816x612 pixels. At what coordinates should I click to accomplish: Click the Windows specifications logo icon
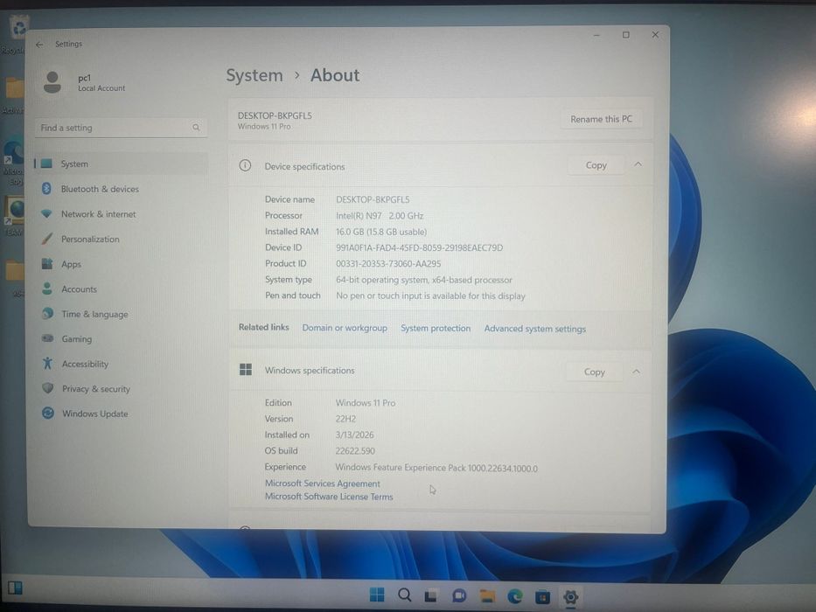[246, 370]
